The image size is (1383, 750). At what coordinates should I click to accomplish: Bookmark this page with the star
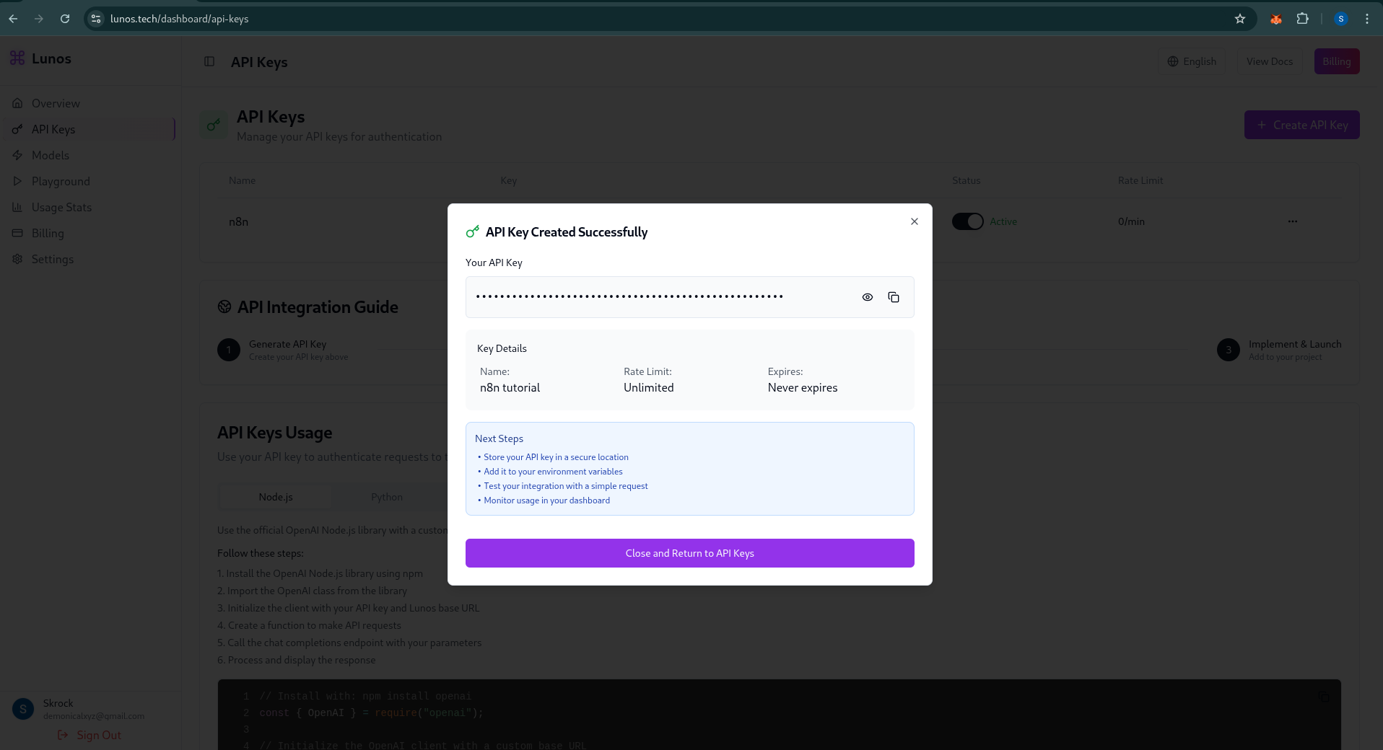pos(1240,19)
